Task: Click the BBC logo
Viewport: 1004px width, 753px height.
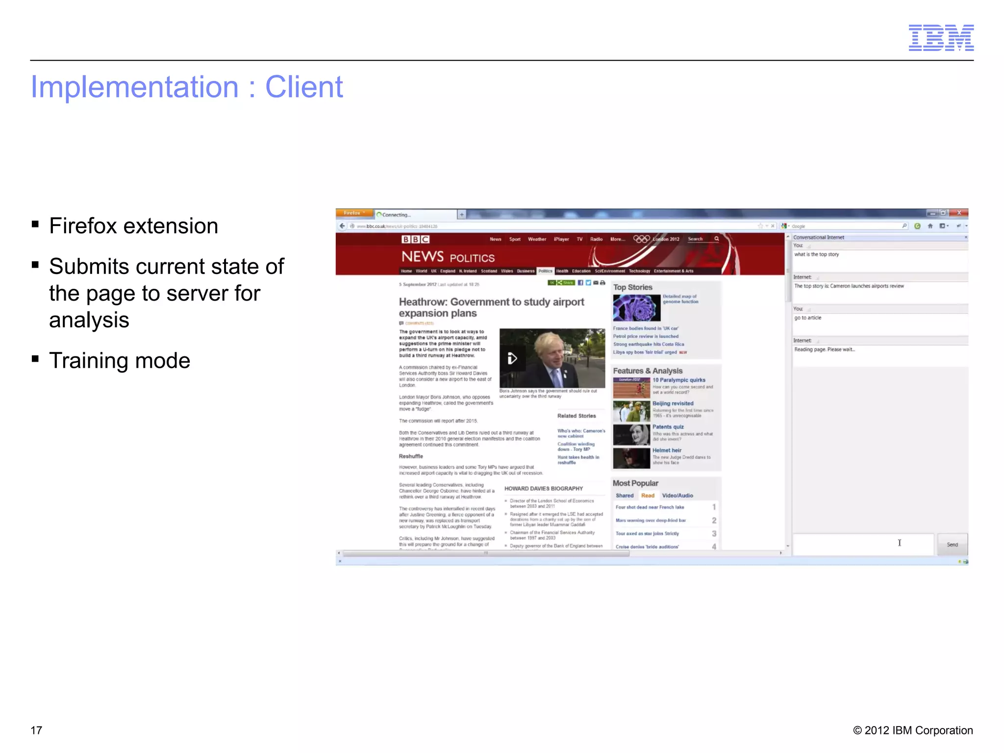Action: [415, 239]
